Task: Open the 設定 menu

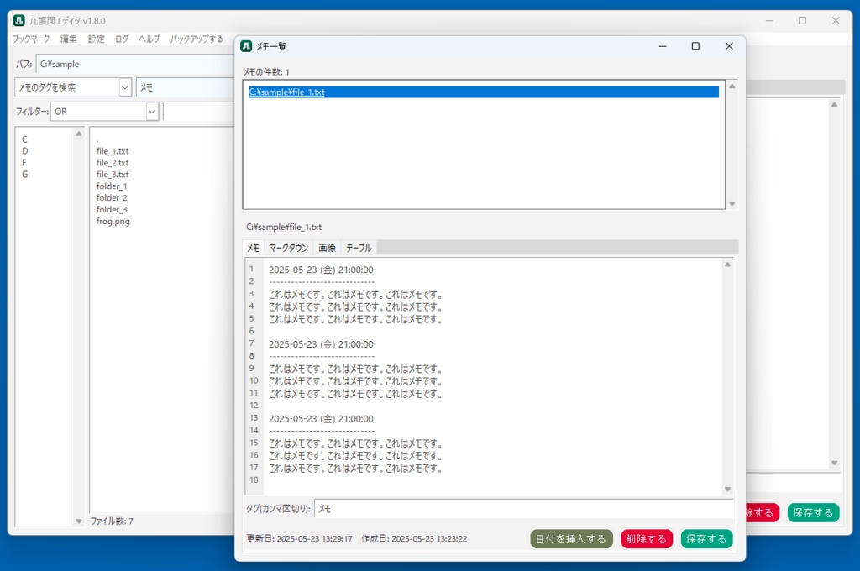Action: [x=96, y=39]
